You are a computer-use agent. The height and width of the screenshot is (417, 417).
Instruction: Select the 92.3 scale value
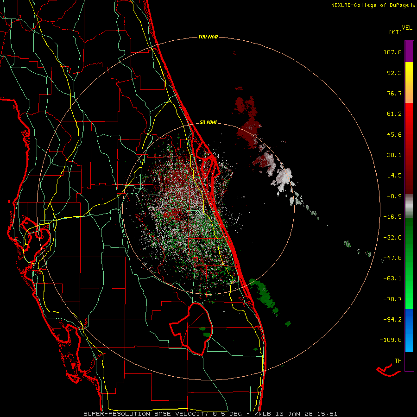tap(394, 73)
